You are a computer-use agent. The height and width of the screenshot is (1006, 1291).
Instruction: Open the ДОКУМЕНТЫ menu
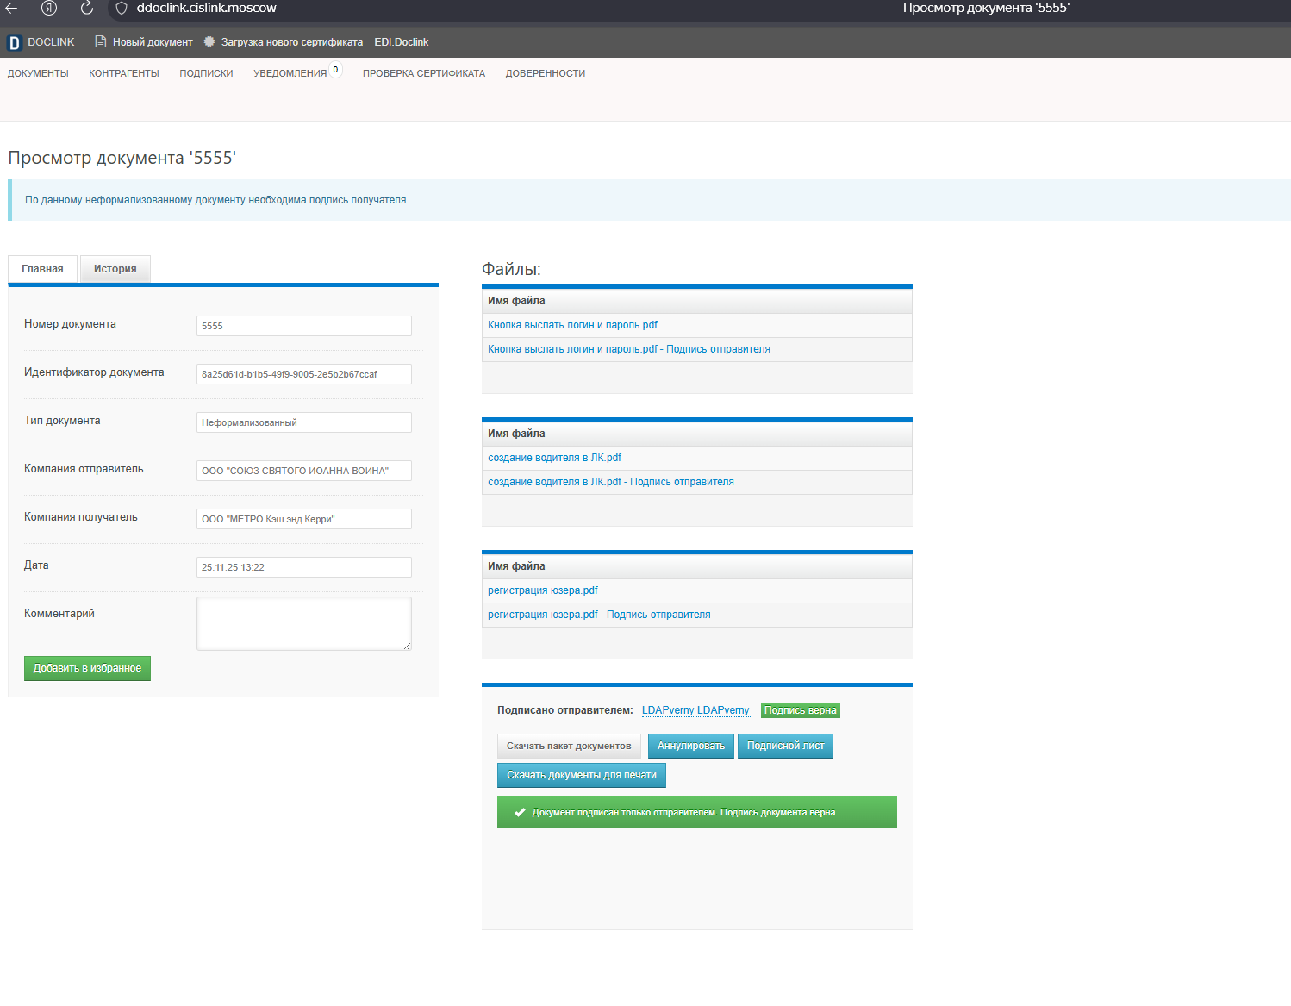point(38,74)
